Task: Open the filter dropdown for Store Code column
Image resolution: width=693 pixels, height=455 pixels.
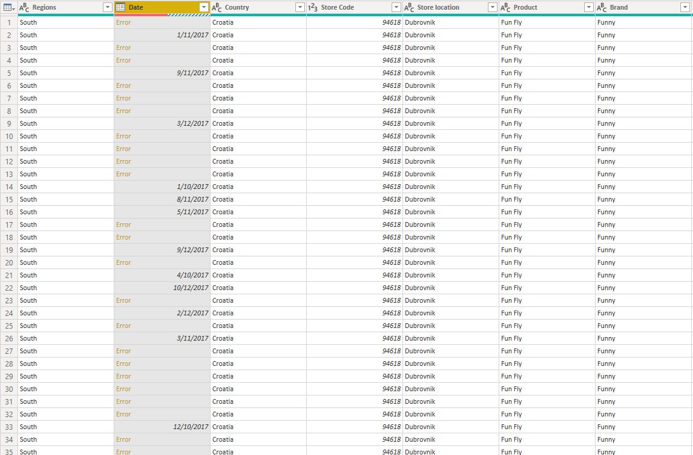Action: [396, 7]
